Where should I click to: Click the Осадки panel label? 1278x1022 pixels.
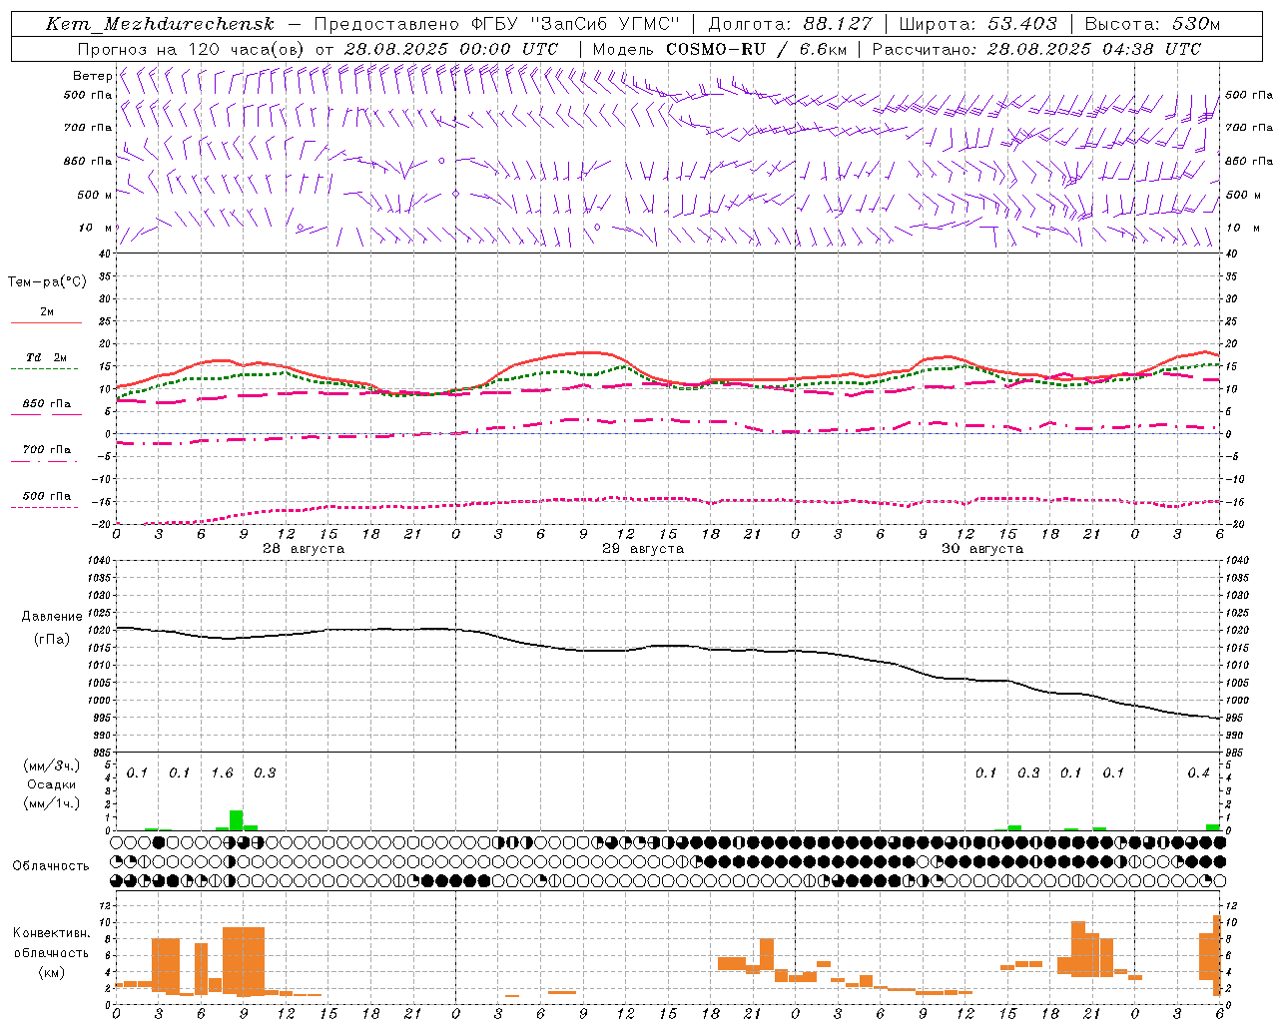tap(52, 784)
